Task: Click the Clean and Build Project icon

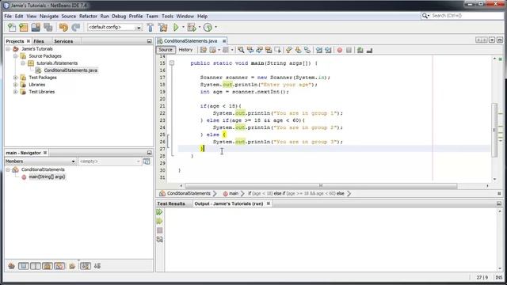Action: 163,28
